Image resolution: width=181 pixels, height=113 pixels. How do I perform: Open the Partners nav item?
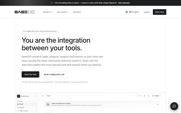pos(77,12)
